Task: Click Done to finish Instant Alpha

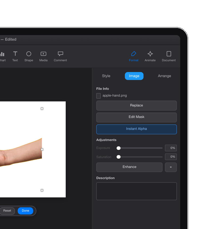Action: (x=26, y=211)
